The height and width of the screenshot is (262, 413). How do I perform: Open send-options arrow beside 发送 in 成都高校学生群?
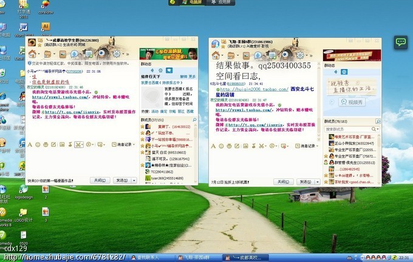tap(134, 181)
